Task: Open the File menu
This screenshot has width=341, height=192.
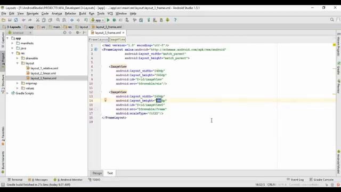Action: pos(4,13)
